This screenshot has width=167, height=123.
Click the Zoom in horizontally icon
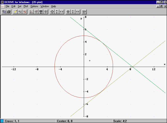click(78, 12)
